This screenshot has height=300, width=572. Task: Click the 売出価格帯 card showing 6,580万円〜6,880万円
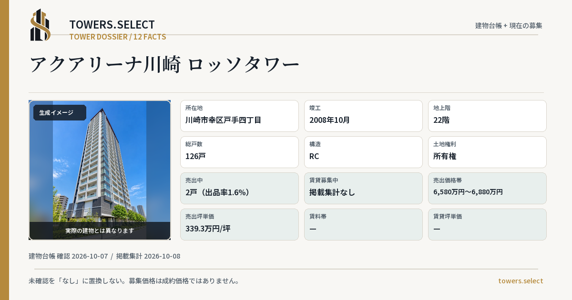487,188
